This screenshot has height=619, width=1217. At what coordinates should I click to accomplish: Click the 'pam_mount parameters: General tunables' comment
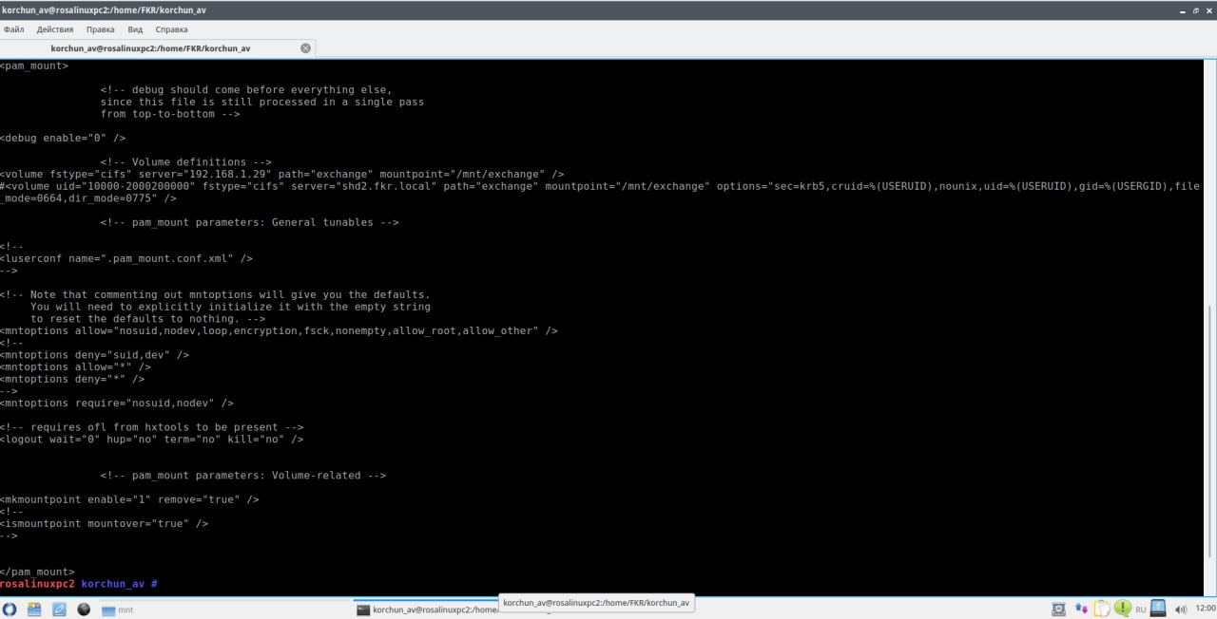coord(250,223)
